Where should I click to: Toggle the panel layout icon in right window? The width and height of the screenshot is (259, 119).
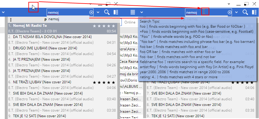[x=255, y=12]
